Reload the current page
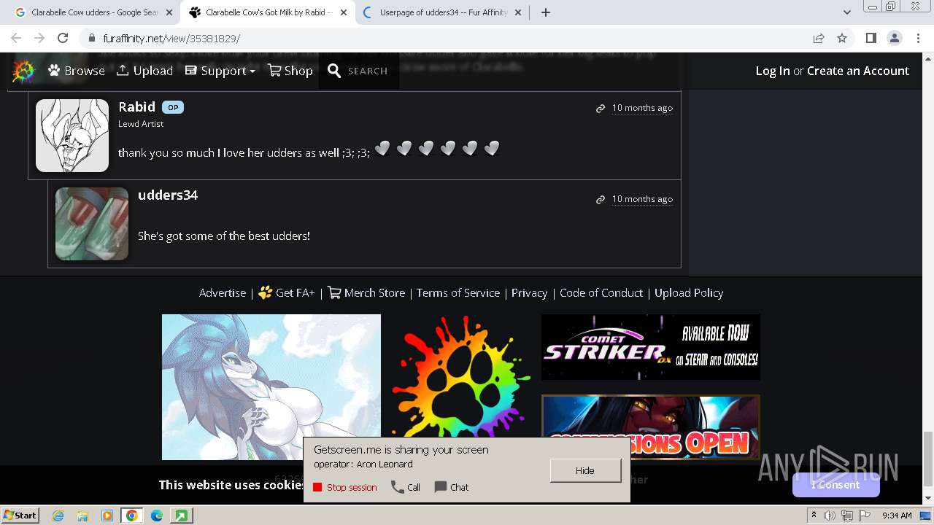 coord(63,38)
